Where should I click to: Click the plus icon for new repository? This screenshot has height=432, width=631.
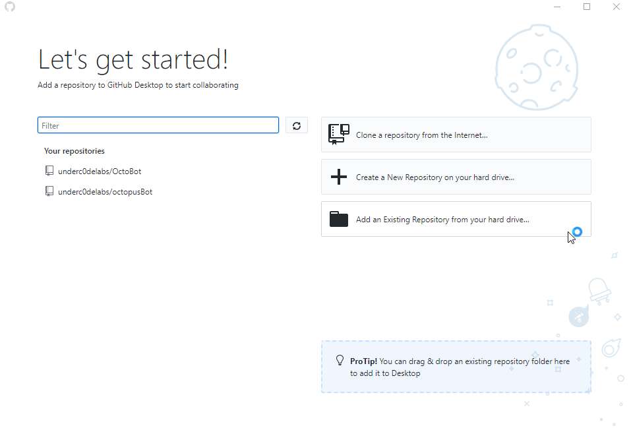[339, 177]
